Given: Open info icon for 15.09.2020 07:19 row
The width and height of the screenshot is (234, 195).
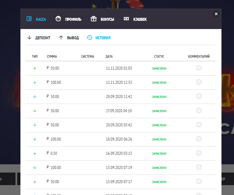Looking at the screenshot, I should (199, 167).
